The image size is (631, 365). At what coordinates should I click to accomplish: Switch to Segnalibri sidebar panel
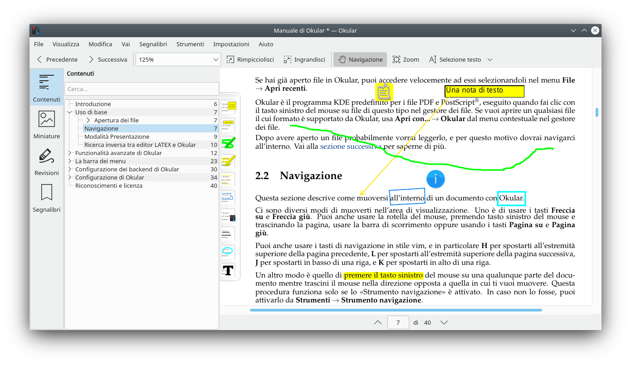[47, 198]
